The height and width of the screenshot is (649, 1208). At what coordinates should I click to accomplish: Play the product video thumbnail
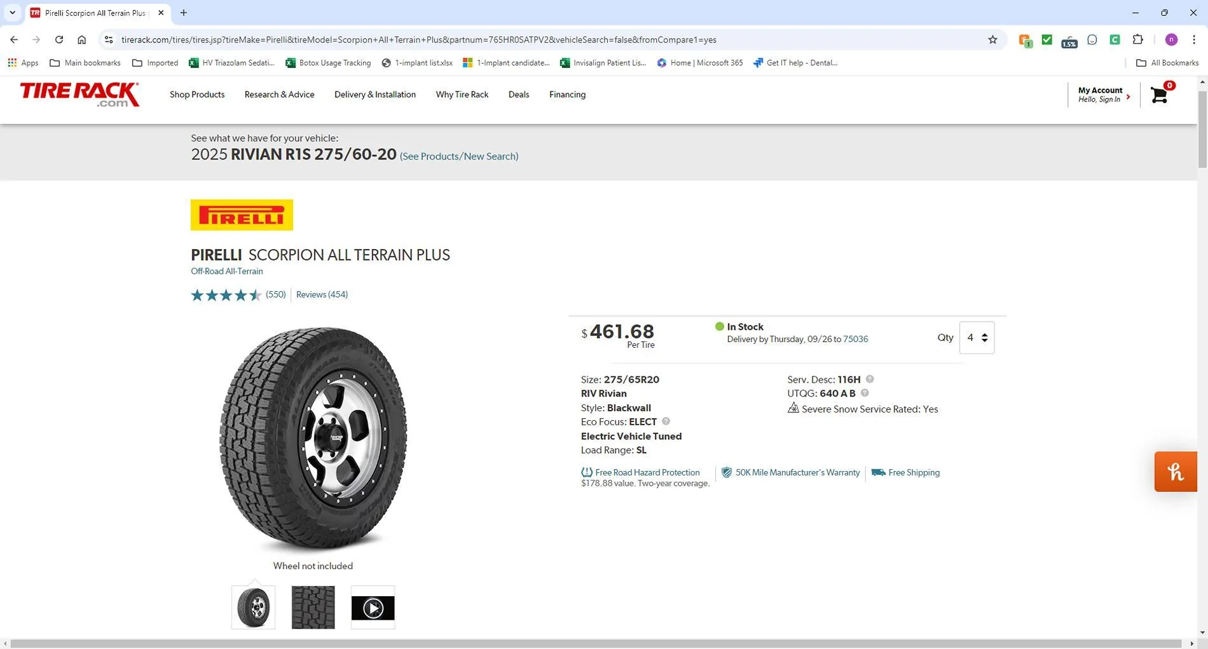[373, 608]
